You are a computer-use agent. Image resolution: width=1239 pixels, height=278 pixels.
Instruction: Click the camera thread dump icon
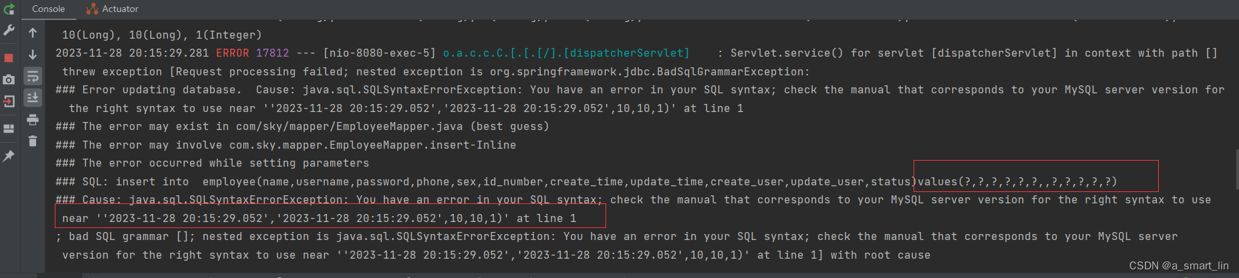(9, 79)
